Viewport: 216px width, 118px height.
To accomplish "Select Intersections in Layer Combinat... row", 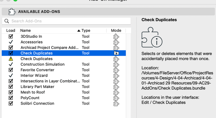I will pyautogui.click(x=64, y=81).
